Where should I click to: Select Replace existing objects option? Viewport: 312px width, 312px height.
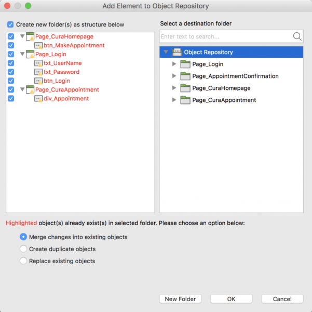pos(23,261)
